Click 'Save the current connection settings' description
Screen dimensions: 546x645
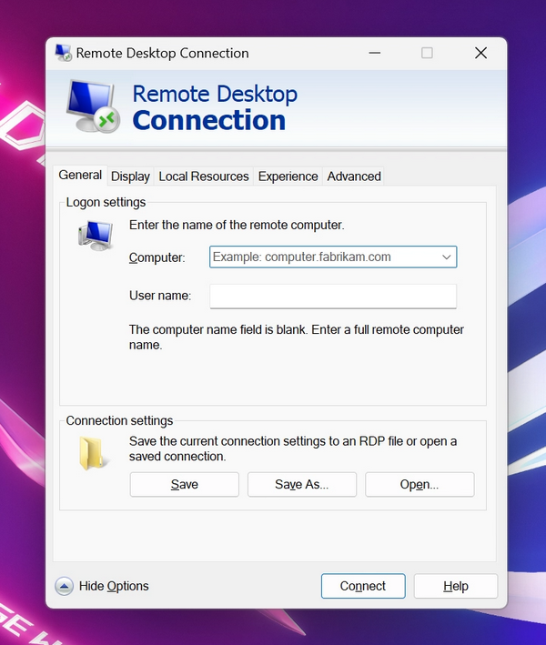[293, 448]
